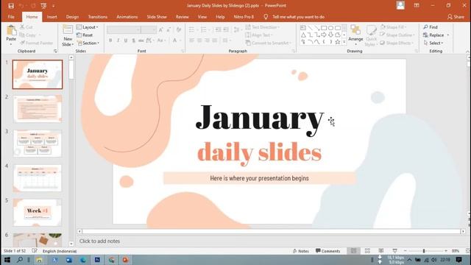Switch to the Design tab
Image resolution: width=471 pixels, height=265 pixels.
pos(72,17)
